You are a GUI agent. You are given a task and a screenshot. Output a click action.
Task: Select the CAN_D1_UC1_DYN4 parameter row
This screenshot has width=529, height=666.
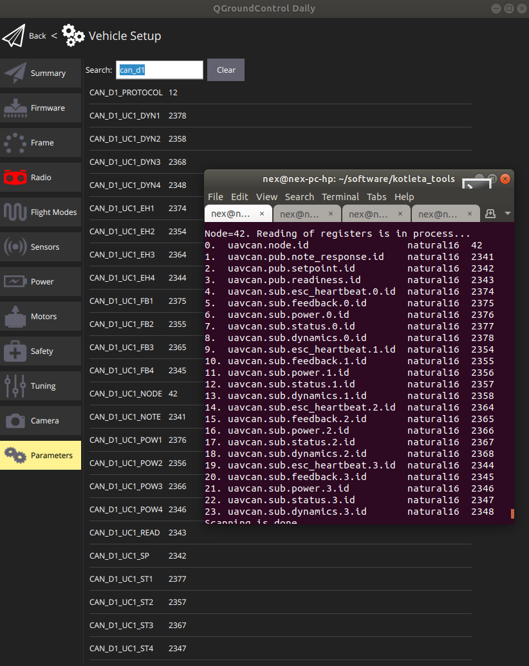tap(146, 185)
